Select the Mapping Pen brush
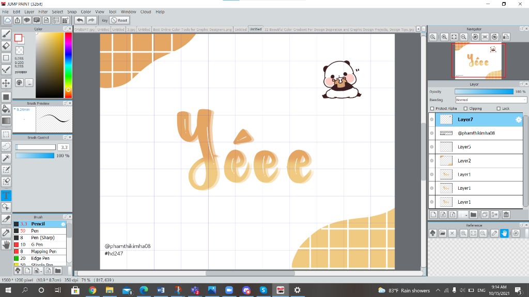529x297 pixels. 40,252
